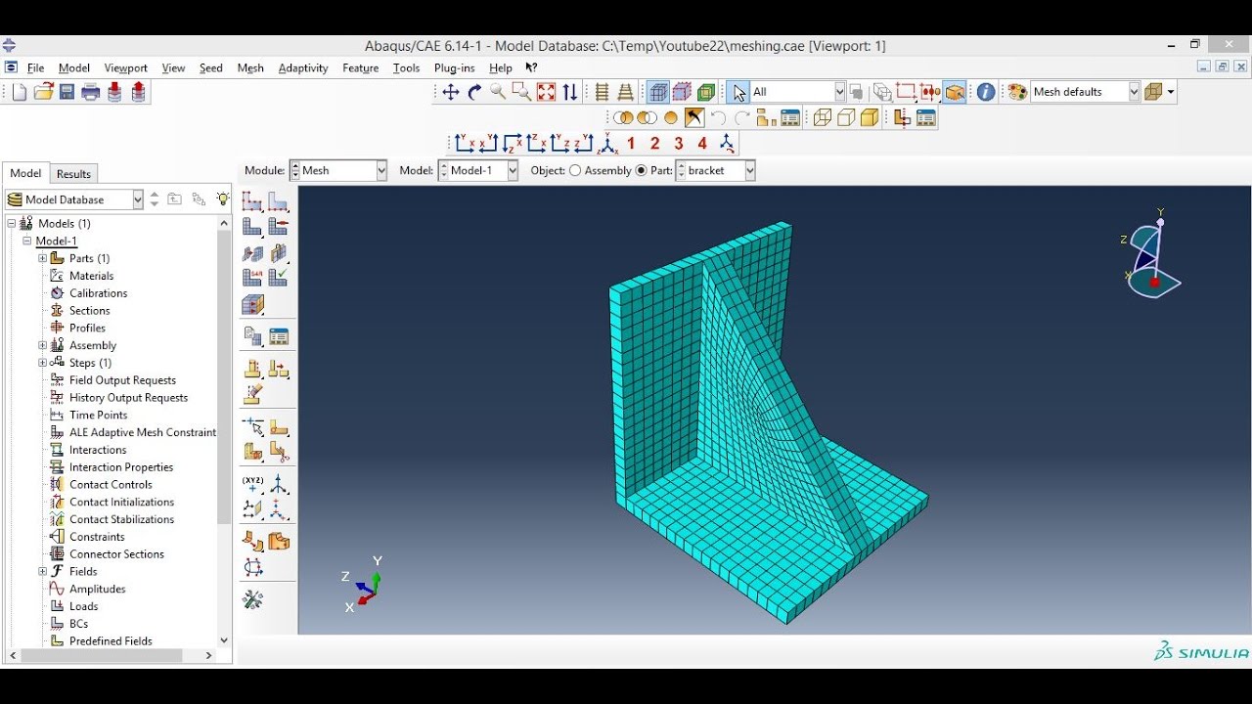1252x704 pixels.
Task: Expand the Fields tree node
Action: pyautogui.click(x=42, y=571)
